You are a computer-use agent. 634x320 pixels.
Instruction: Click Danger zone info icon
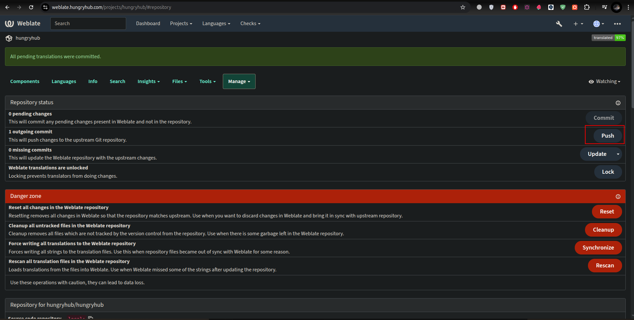618,197
